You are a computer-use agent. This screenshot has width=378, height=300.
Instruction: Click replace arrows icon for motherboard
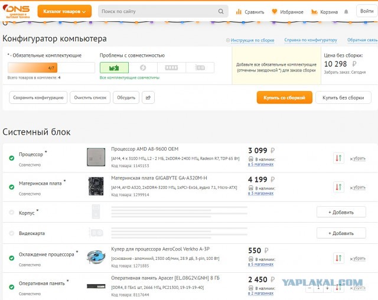(x=338, y=187)
